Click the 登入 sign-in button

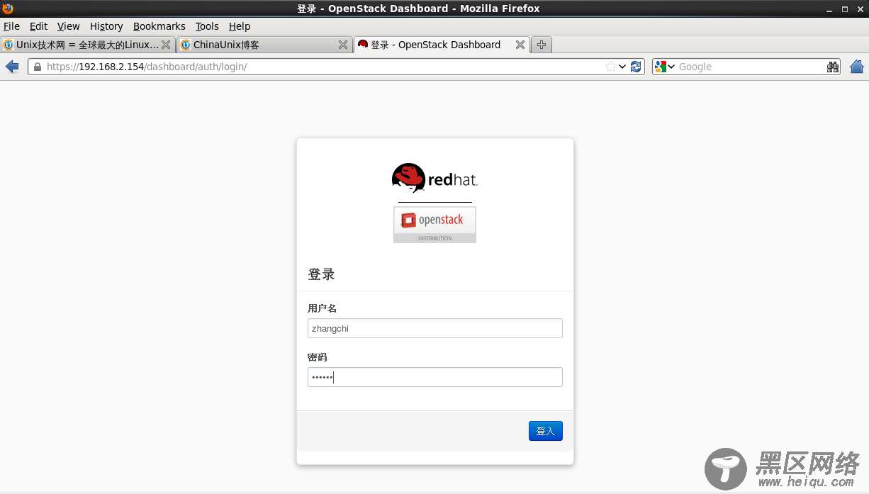click(546, 431)
